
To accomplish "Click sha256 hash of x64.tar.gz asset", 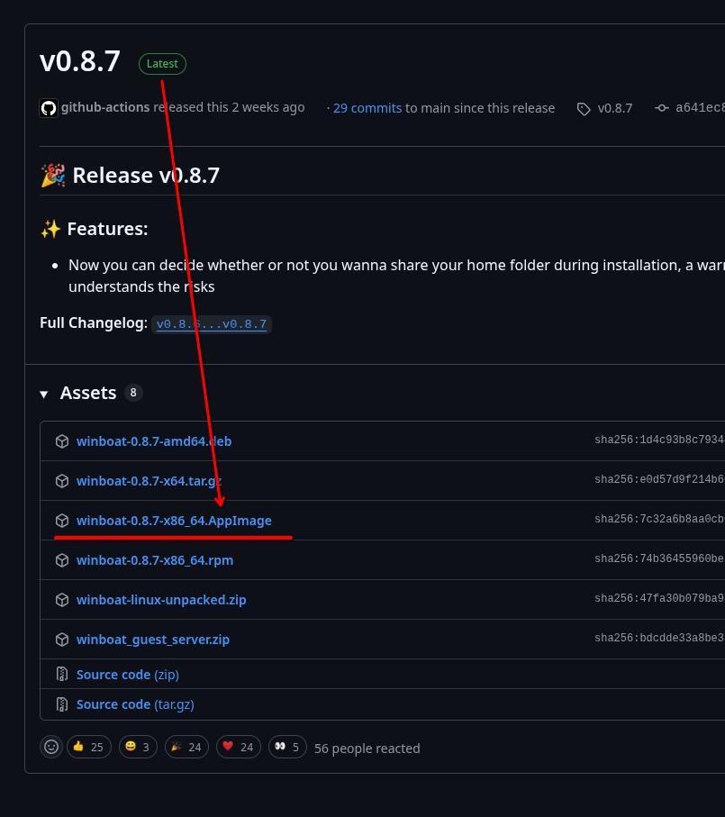I will [659, 479].
